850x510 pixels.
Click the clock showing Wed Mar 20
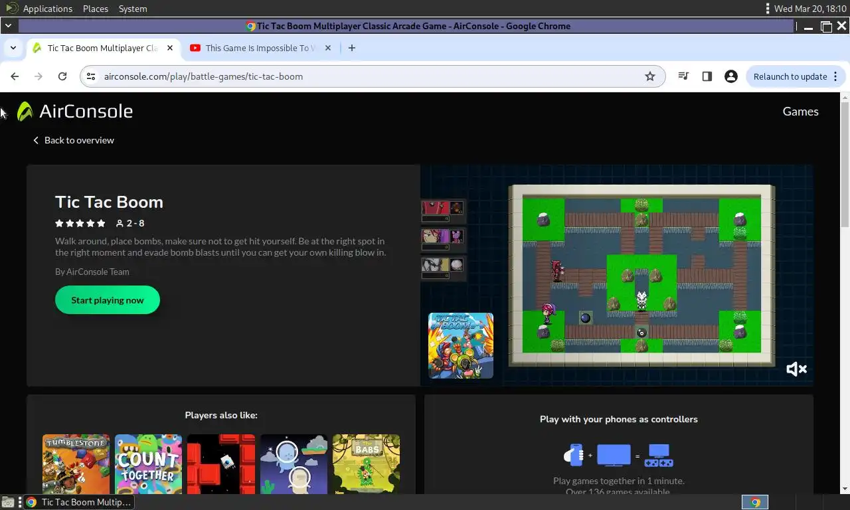tap(810, 9)
